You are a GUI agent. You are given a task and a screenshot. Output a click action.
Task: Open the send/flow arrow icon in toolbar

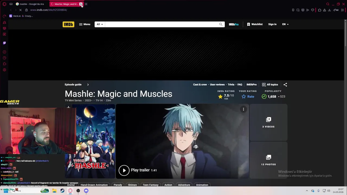(308, 10)
